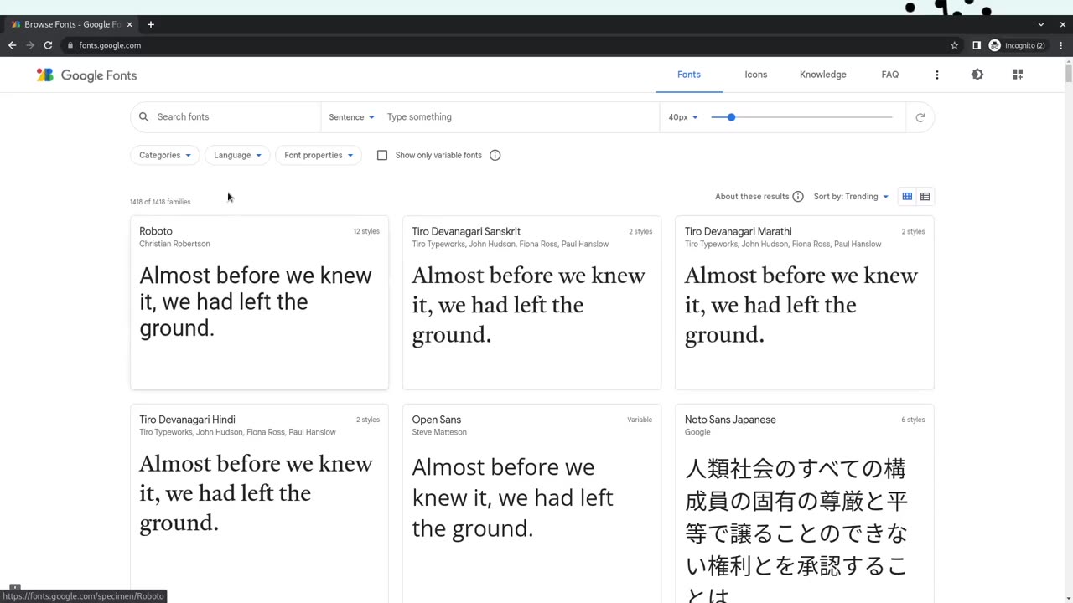Click the Type something preview field
The width and height of the screenshot is (1073, 603).
point(520,117)
